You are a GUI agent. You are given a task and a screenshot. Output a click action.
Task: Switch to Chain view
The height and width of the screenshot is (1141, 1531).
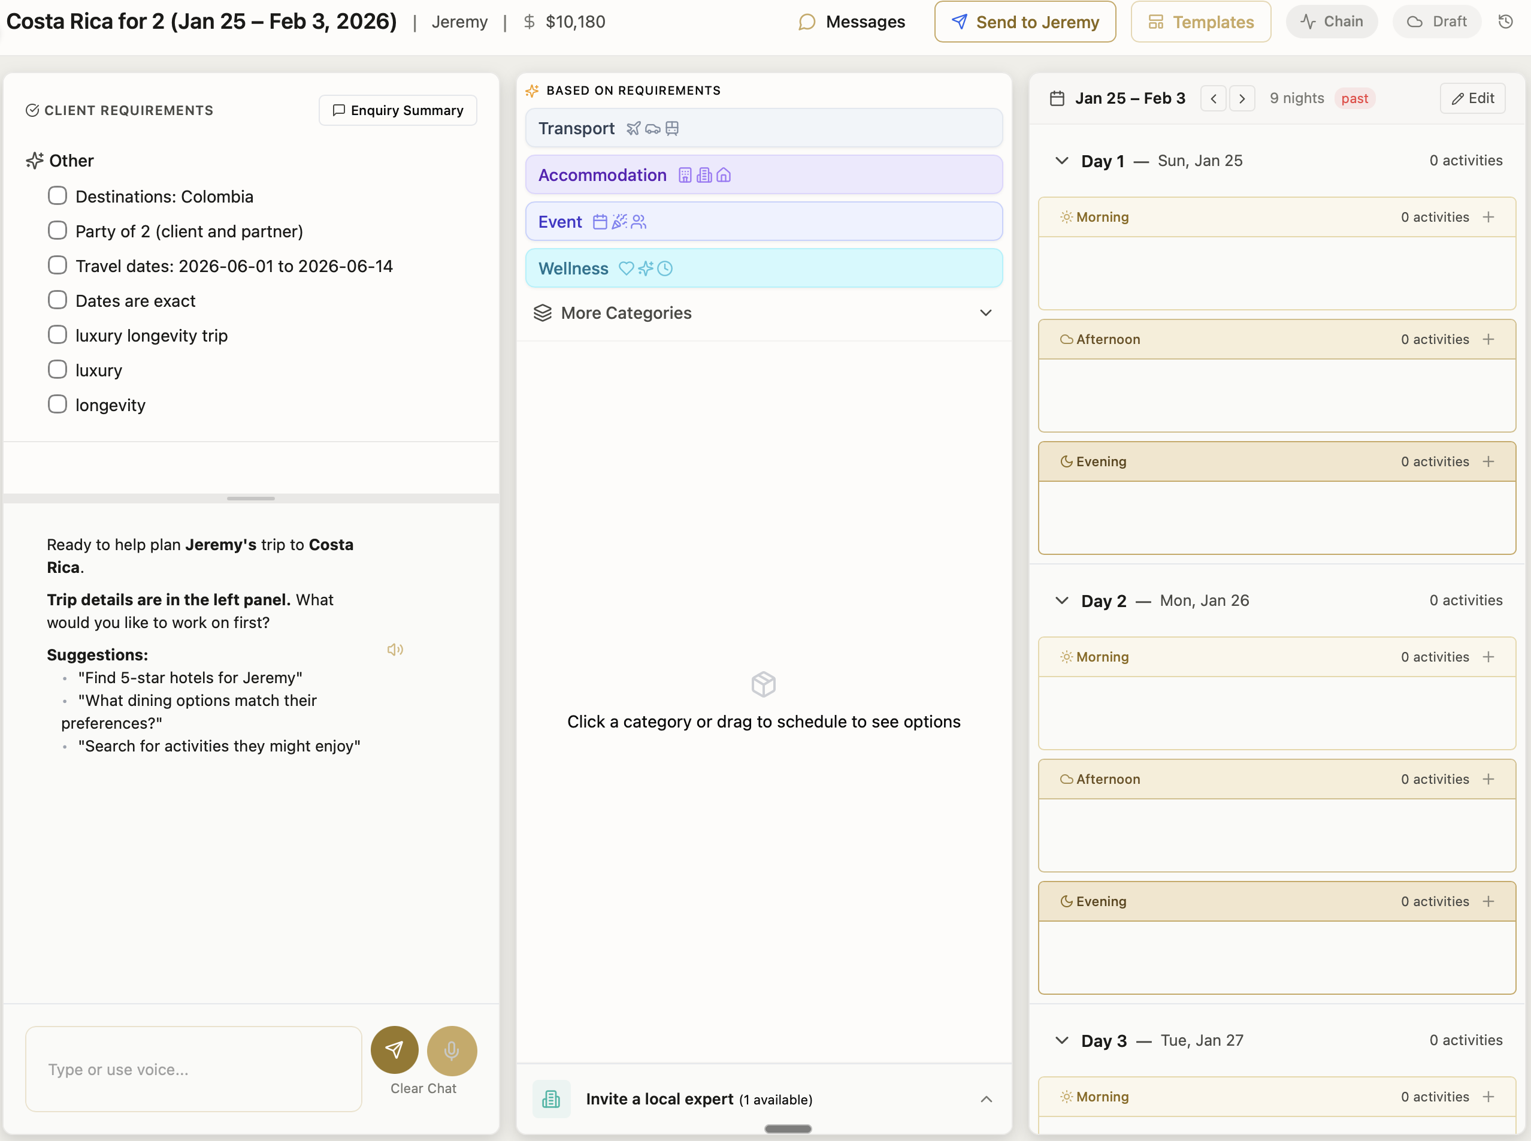tap(1331, 22)
